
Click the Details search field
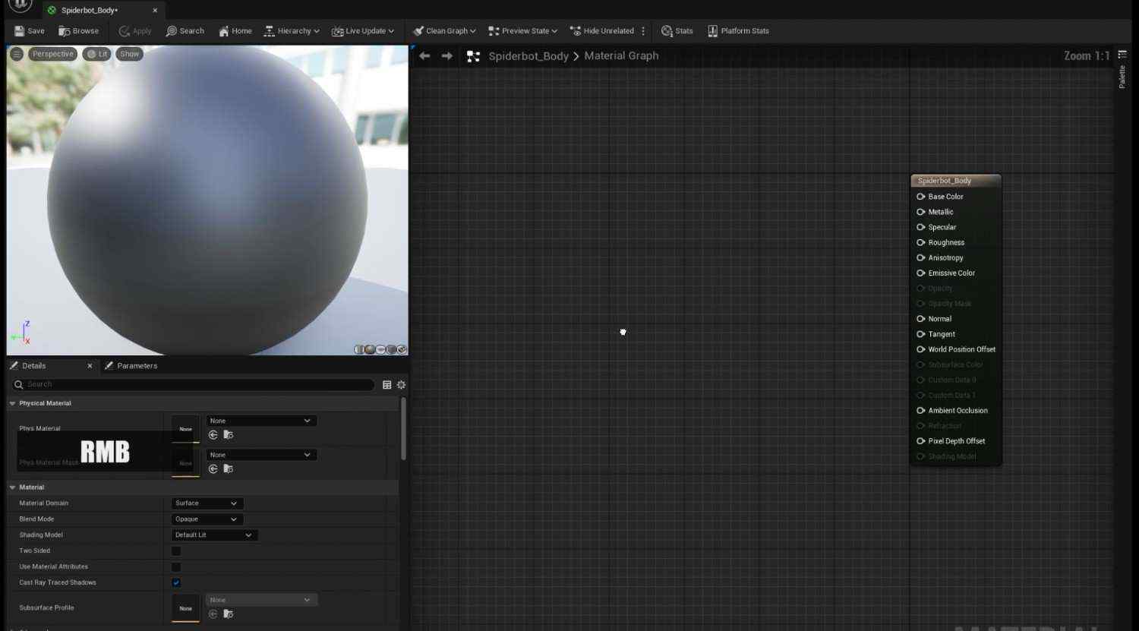pyautogui.click(x=194, y=385)
